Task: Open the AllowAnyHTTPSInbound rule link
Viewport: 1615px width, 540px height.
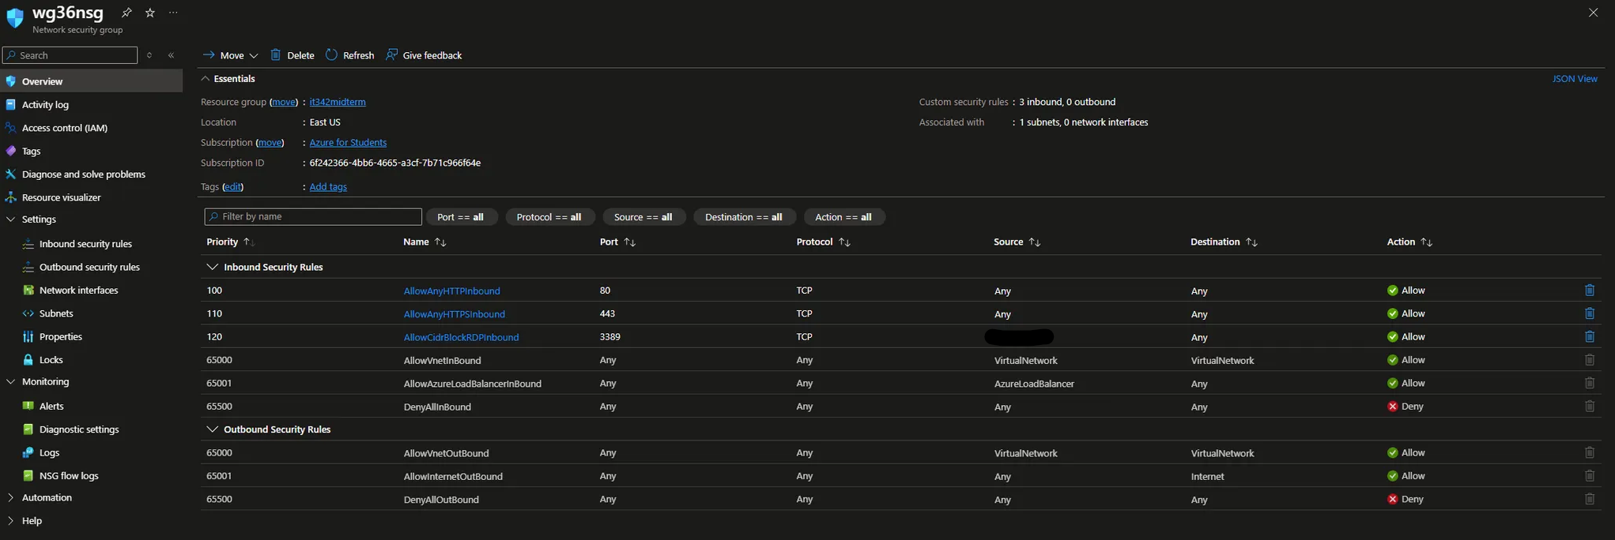Action: click(x=454, y=314)
